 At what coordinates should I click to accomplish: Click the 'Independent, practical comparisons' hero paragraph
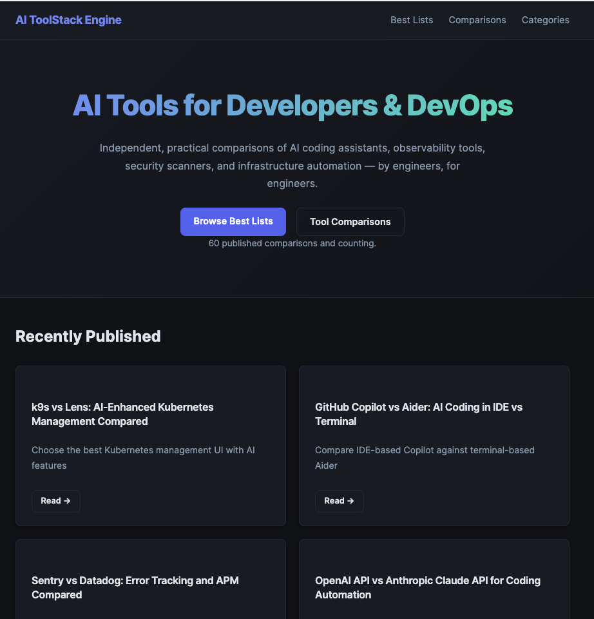[x=292, y=166]
